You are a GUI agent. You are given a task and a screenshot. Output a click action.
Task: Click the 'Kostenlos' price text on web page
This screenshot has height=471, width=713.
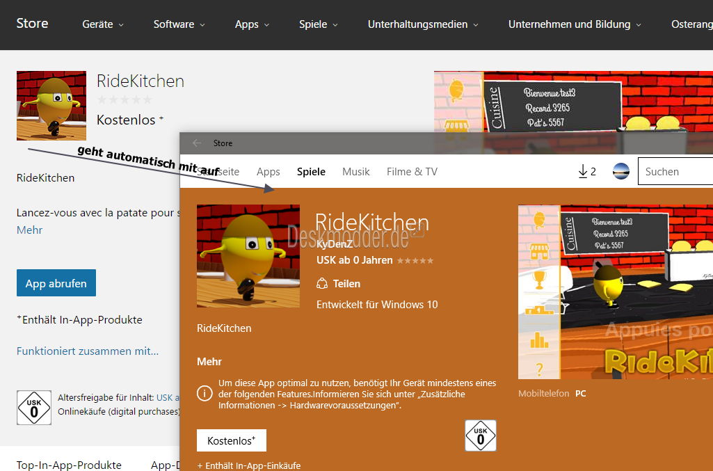[126, 120]
